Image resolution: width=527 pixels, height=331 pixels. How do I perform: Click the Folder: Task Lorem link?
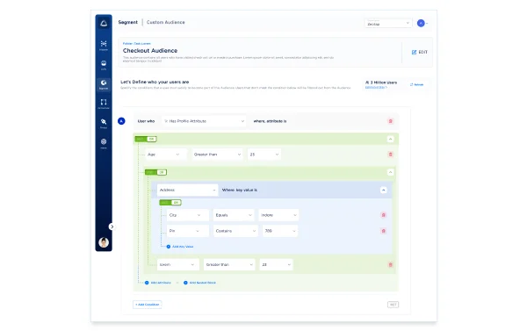136,44
